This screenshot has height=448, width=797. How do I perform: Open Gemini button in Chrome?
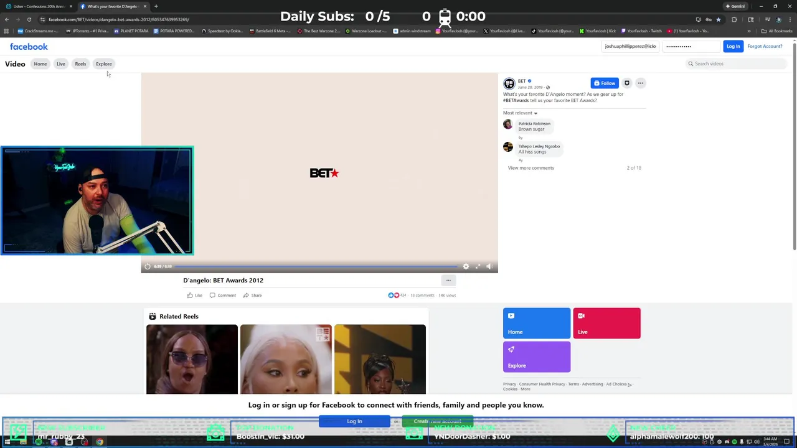tap(735, 6)
